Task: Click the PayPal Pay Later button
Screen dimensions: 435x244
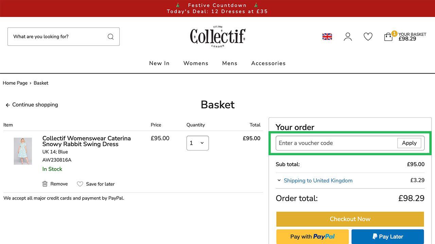Action: pos(388,237)
